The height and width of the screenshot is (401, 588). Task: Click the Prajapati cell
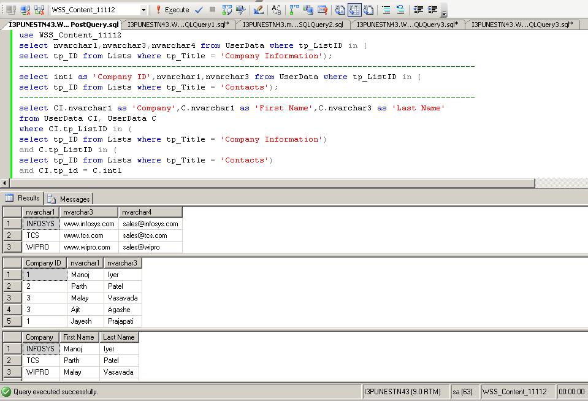click(x=123, y=321)
